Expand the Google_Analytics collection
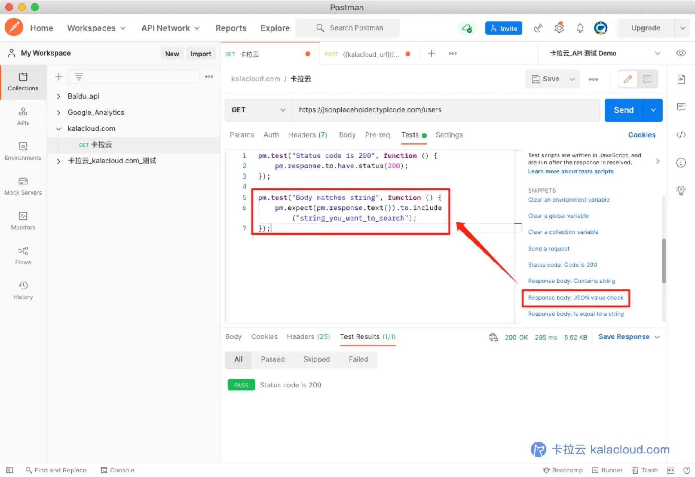695x477 pixels. 59,113
